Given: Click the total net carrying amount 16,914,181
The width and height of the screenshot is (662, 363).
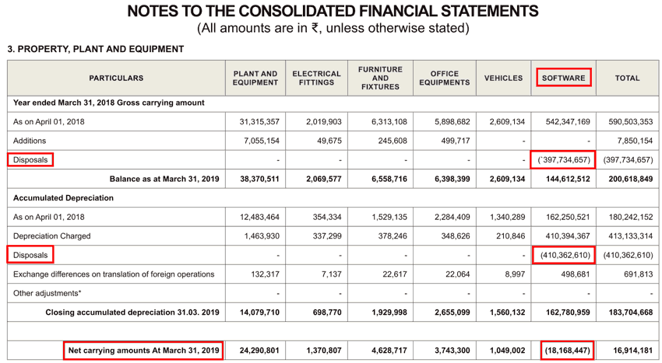Looking at the screenshot, I should [x=628, y=351].
